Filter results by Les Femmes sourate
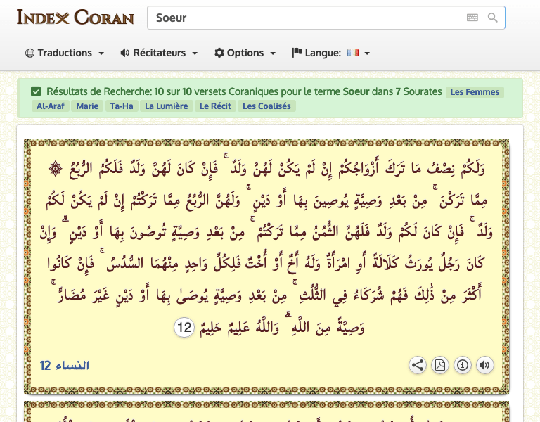The width and height of the screenshot is (540, 422). (475, 92)
